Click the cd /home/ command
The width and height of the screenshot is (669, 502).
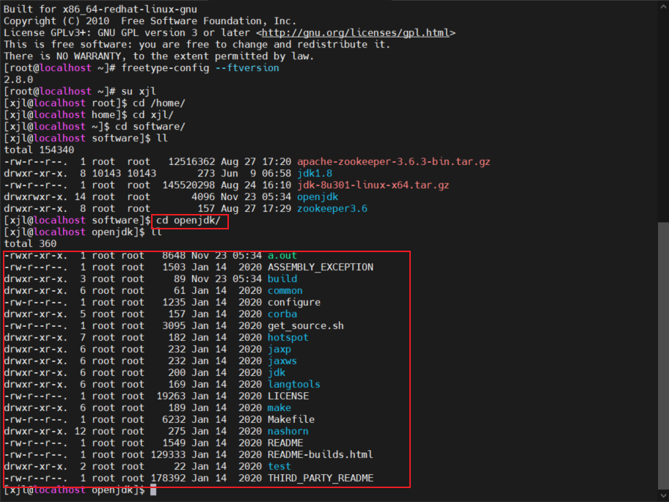pos(159,103)
